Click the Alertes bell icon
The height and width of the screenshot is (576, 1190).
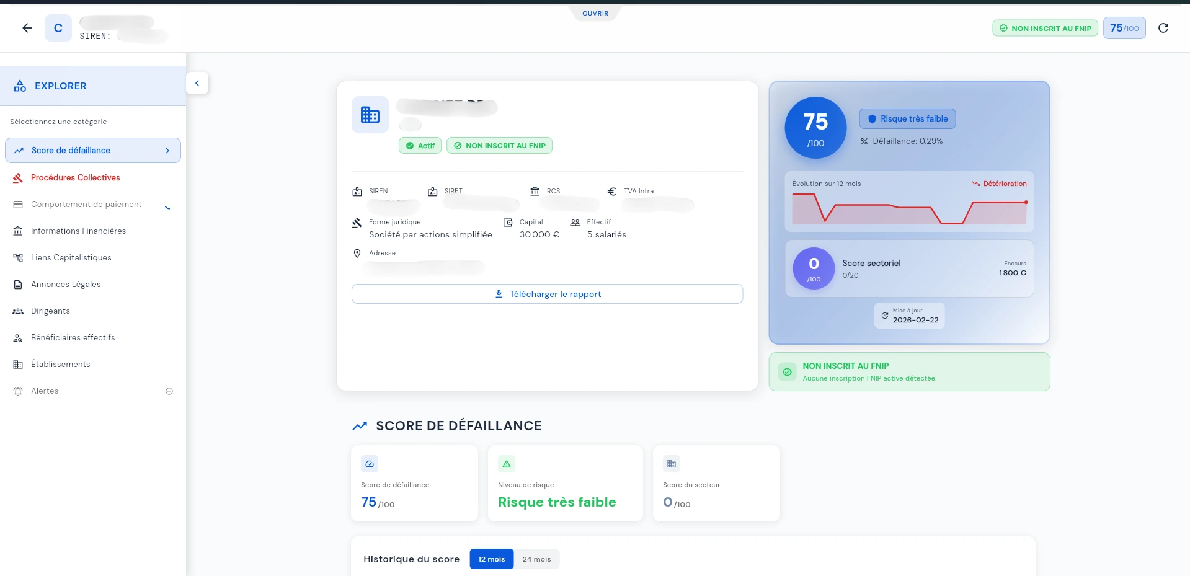pos(18,391)
